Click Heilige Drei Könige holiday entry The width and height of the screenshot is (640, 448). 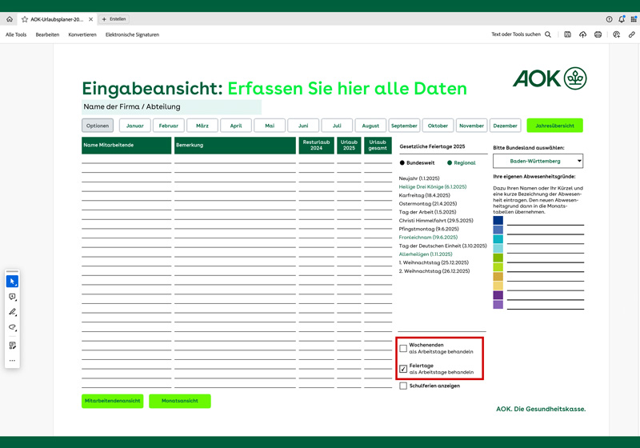pos(432,187)
